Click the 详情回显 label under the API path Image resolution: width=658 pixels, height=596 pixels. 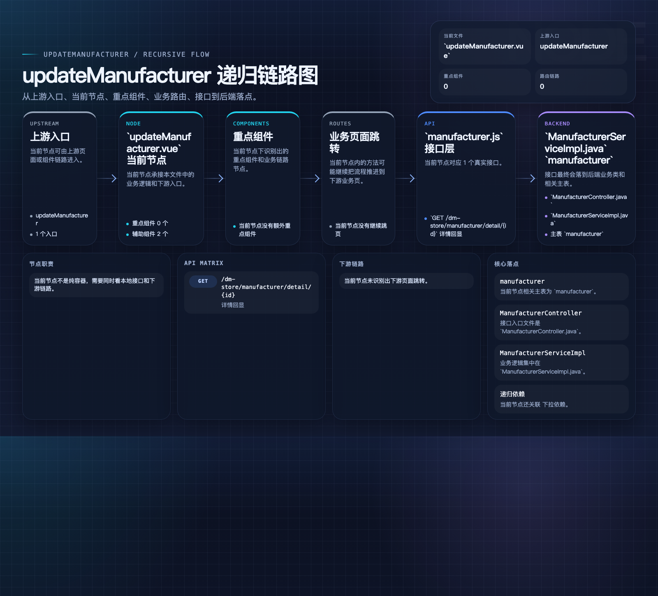[233, 305]
